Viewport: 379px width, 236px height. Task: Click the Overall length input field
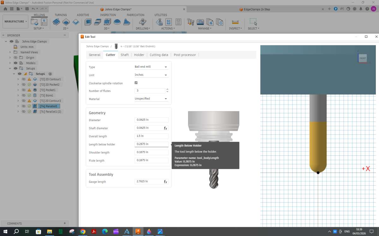coord(152,136)
